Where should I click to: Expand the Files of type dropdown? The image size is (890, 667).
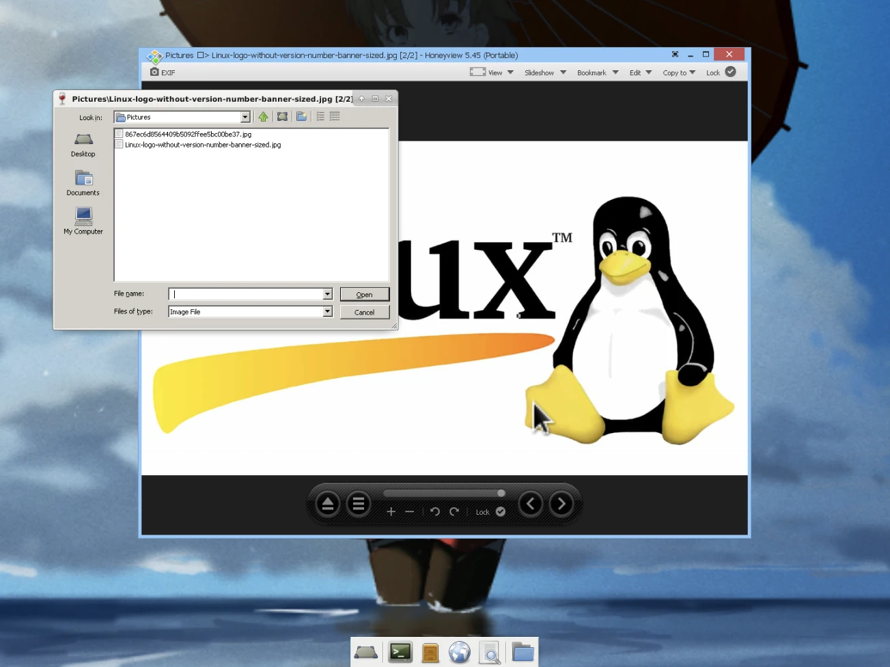point(327,312)
